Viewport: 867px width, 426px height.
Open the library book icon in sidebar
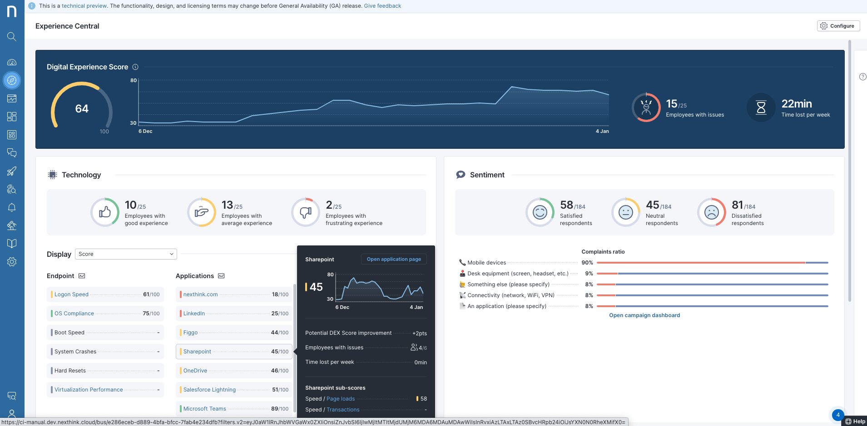(12, 244)
